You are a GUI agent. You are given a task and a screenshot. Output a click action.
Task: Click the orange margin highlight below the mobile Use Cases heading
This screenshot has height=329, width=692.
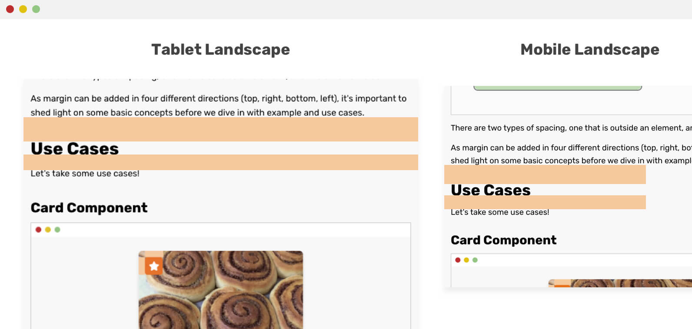(545, 202)
